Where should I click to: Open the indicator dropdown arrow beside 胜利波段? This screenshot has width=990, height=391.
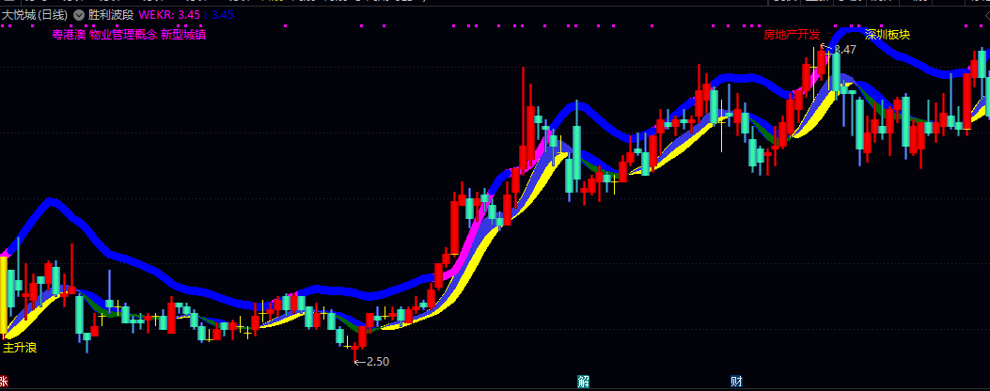79,14
